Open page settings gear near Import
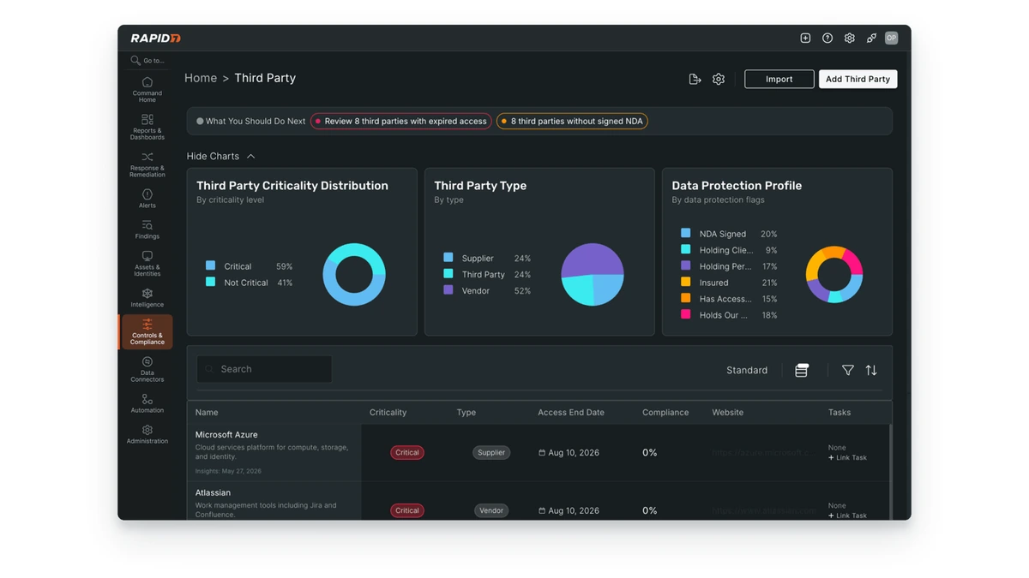The height and width of the screenshot is (578, 1029). pos(719,79)
